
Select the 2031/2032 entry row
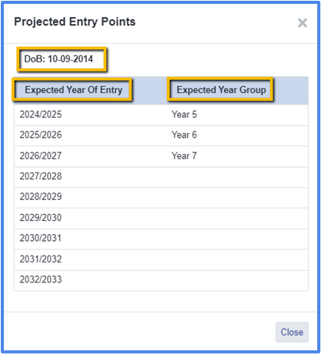coord(161,259)
